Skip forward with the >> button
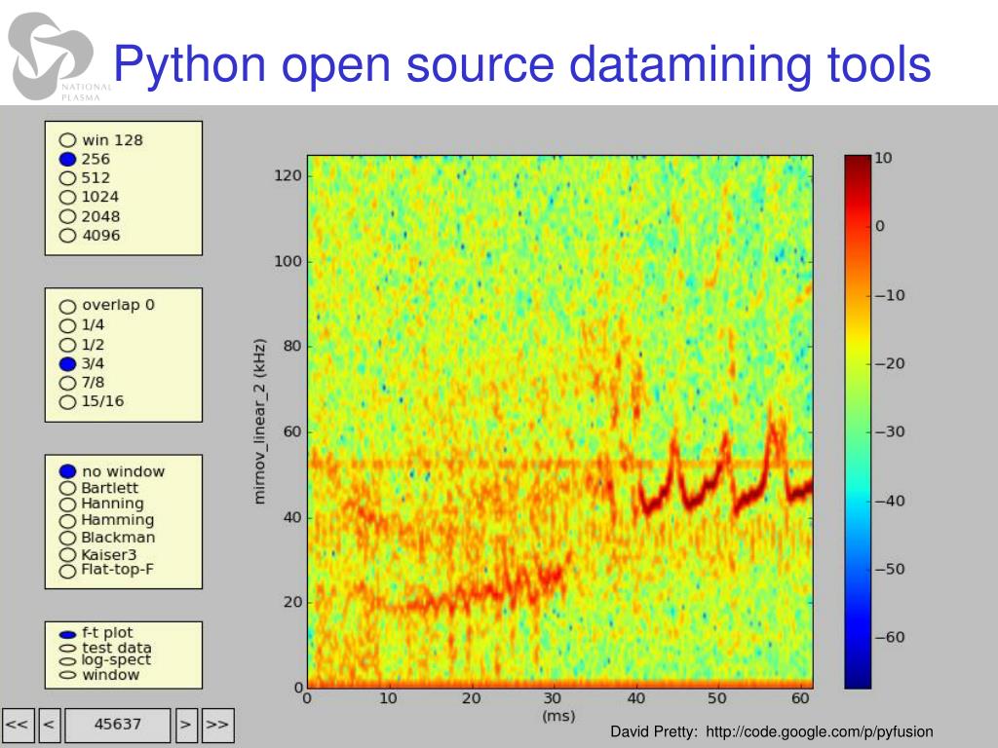The height and width of the screenshot is (748, 998). pos(218,725)
